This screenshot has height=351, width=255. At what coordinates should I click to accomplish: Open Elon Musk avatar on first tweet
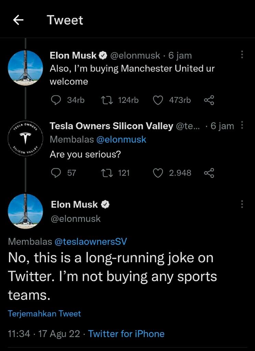tap(25, 68)
